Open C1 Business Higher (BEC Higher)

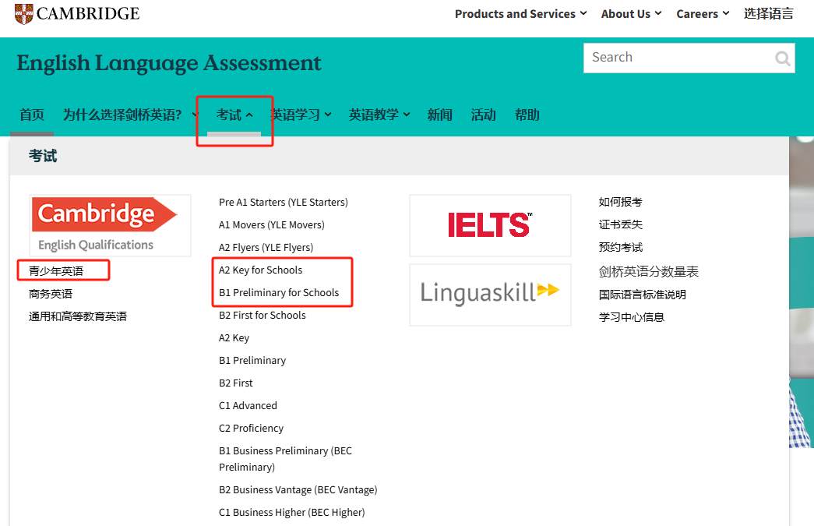(292, 513)
